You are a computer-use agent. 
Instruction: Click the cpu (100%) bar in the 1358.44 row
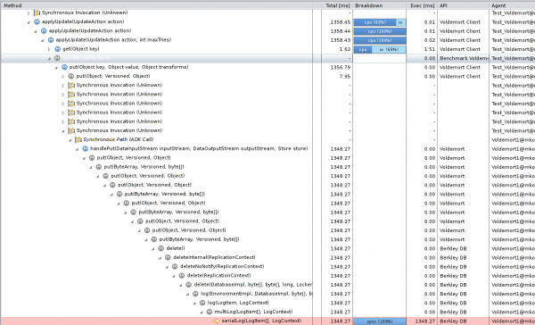pyautogui.click(x=380, y=31)
